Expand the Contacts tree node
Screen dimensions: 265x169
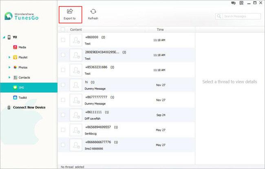(9, 78)
